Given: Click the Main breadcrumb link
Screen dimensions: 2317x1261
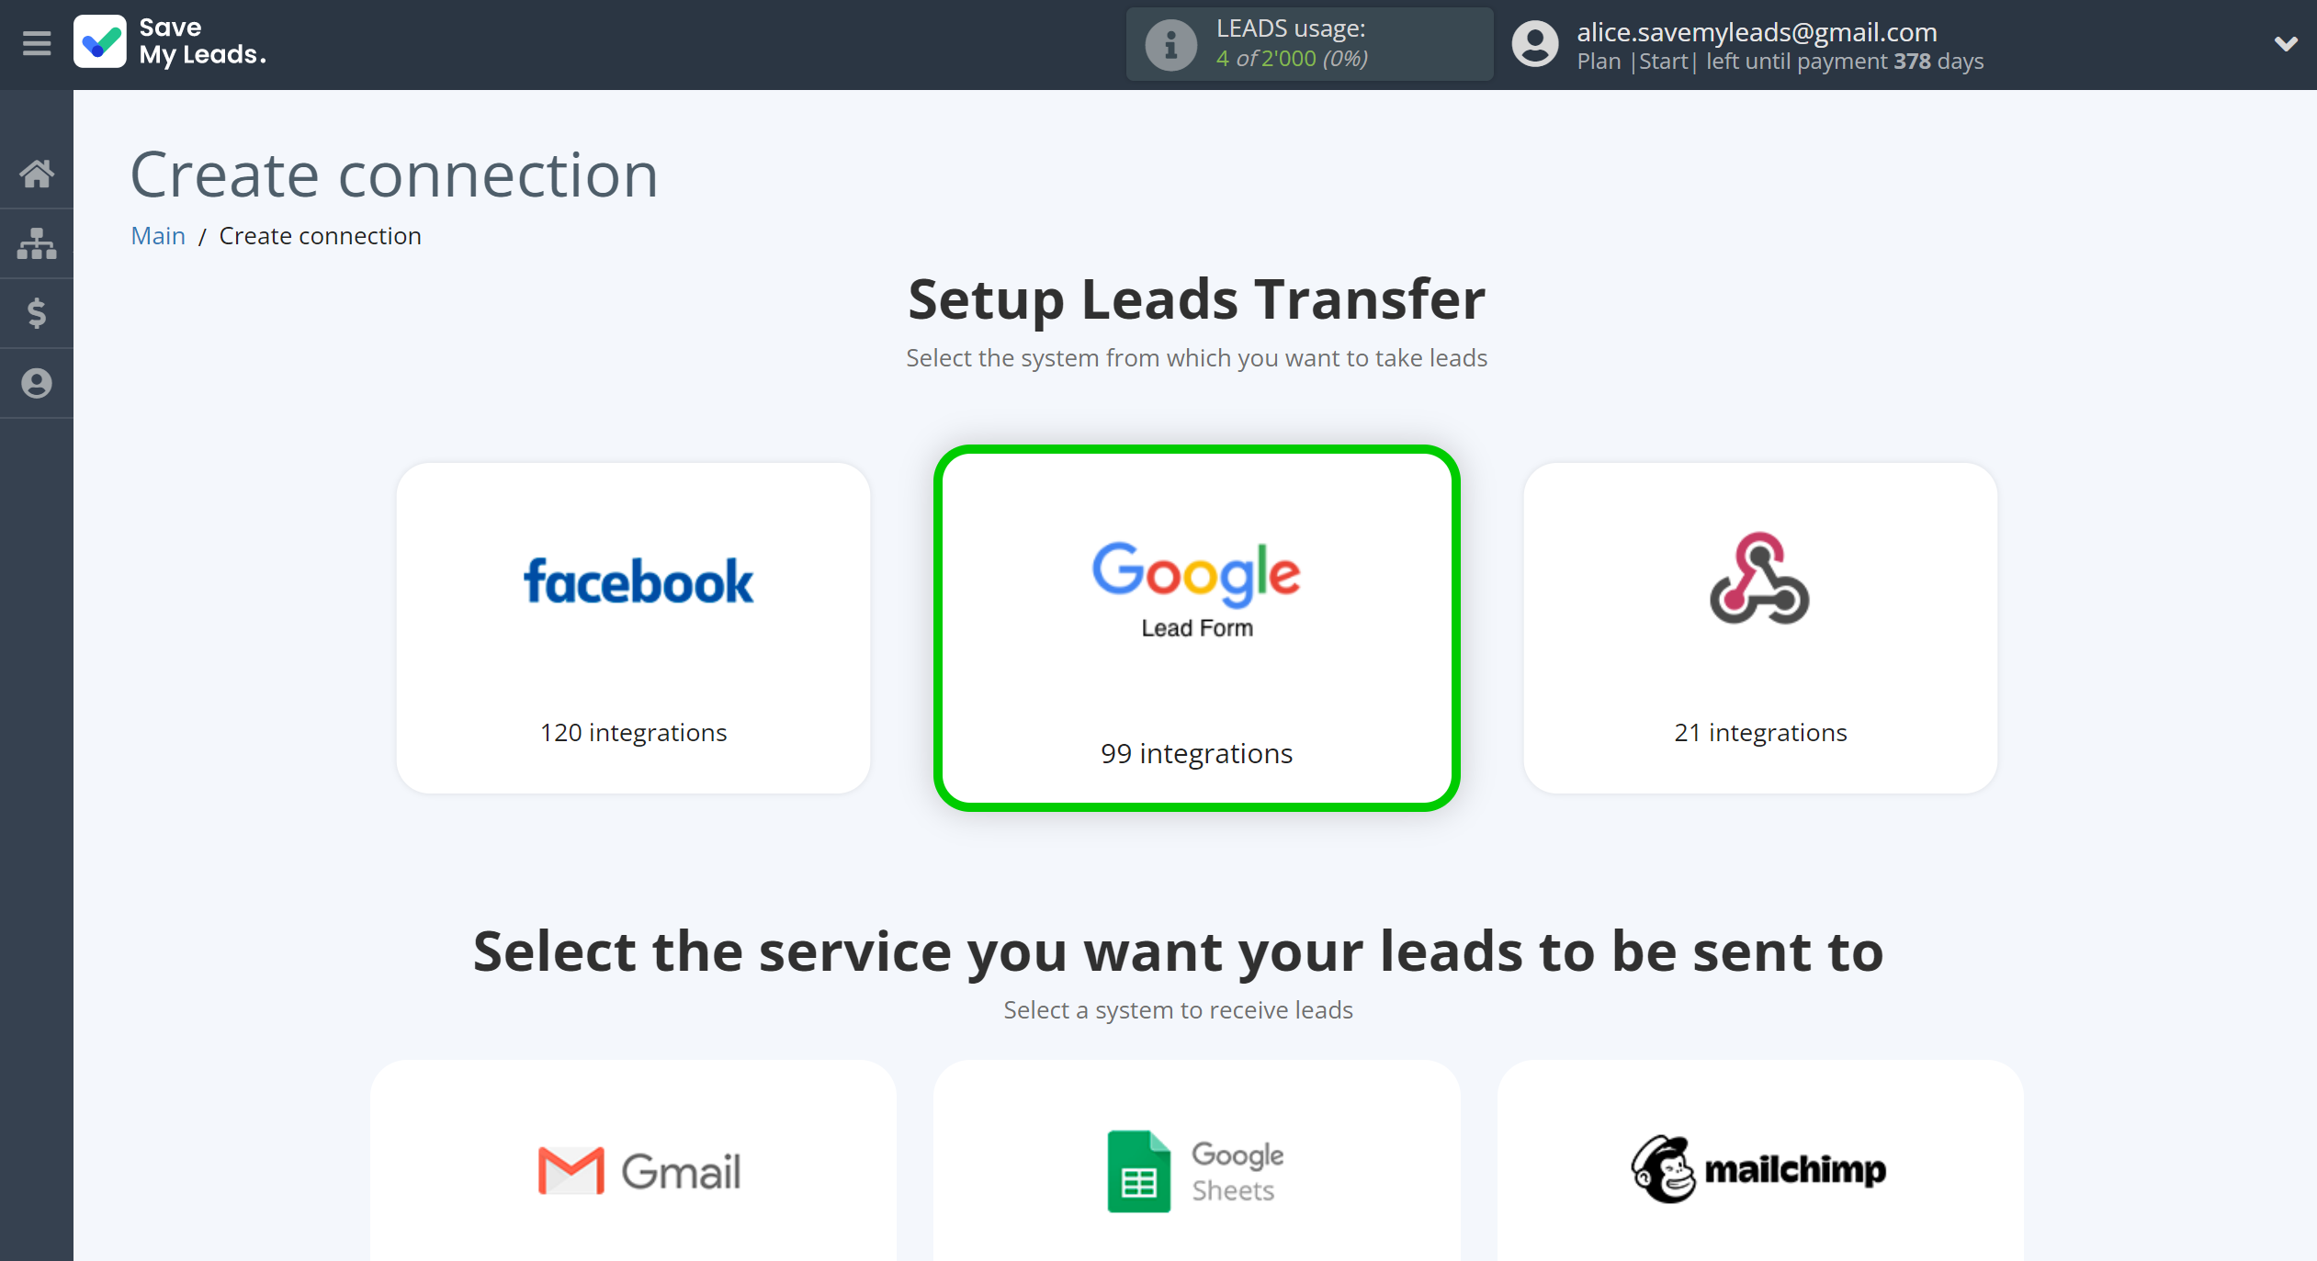Looking at the screenshot, I should coord(157,236).
